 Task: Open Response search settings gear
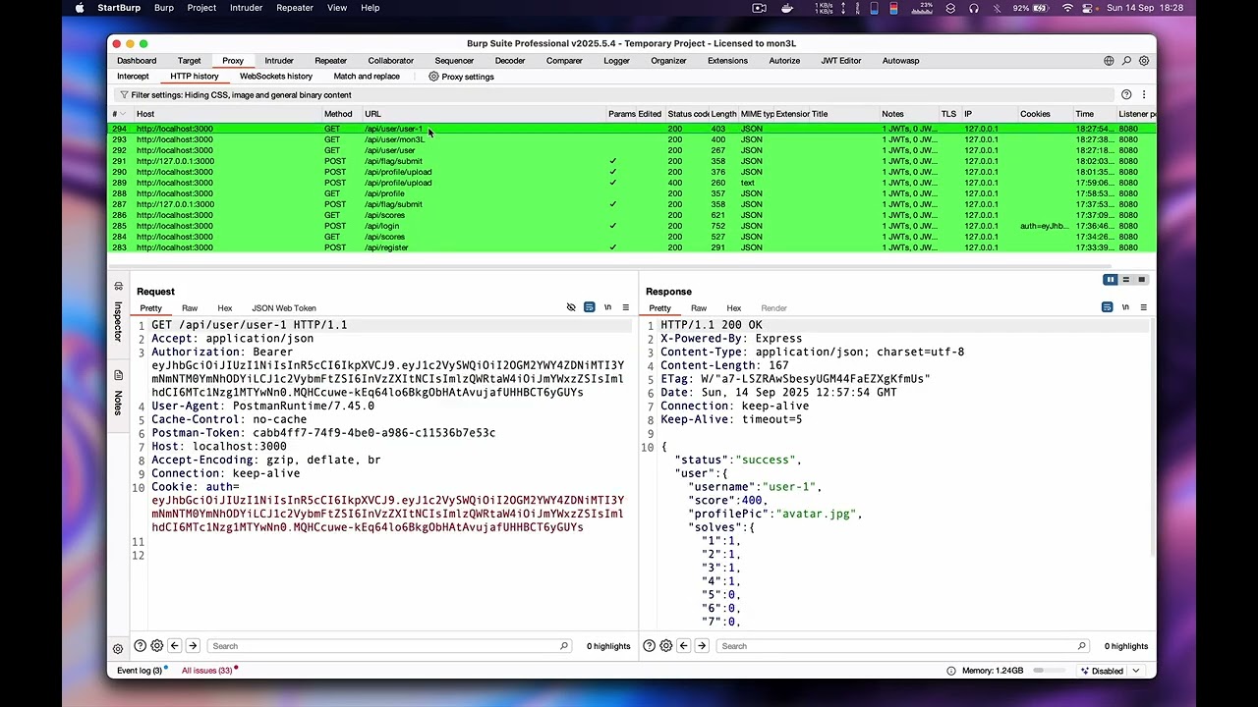(x=666, y=646)
